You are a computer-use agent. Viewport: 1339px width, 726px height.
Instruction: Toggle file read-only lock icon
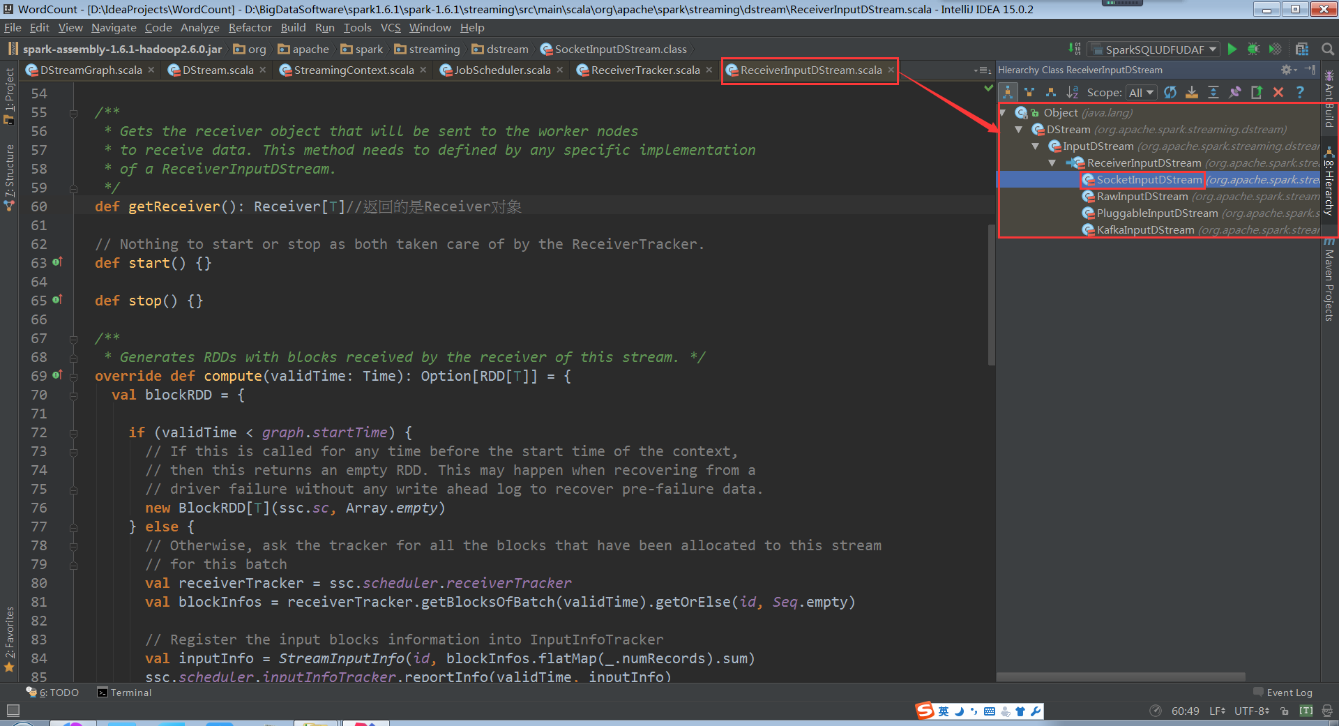(1285, 711)
